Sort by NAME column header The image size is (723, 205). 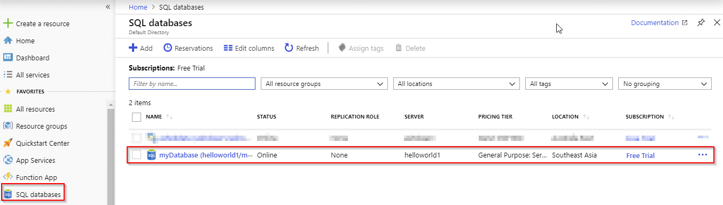[x=154, y=117]
